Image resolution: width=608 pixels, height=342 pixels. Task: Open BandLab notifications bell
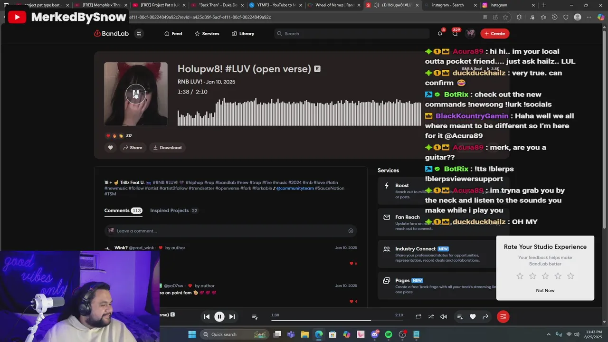tap(440, 33)
